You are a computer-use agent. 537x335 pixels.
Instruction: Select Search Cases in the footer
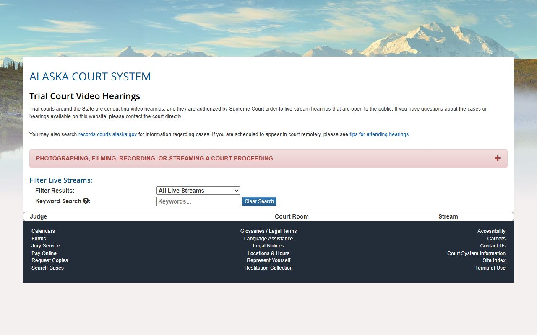pyautogui.click(x=47, y=268)
